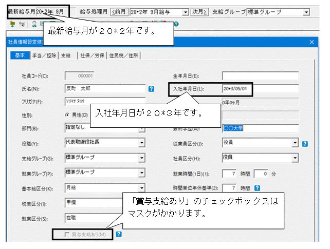Click the 次月> button
The width and height of the screenshot is (330, 249).
(x=199, y=12)
